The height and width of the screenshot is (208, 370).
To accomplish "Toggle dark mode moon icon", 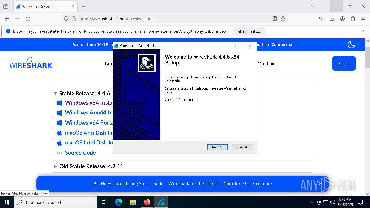I will click(x=351, y=44).
